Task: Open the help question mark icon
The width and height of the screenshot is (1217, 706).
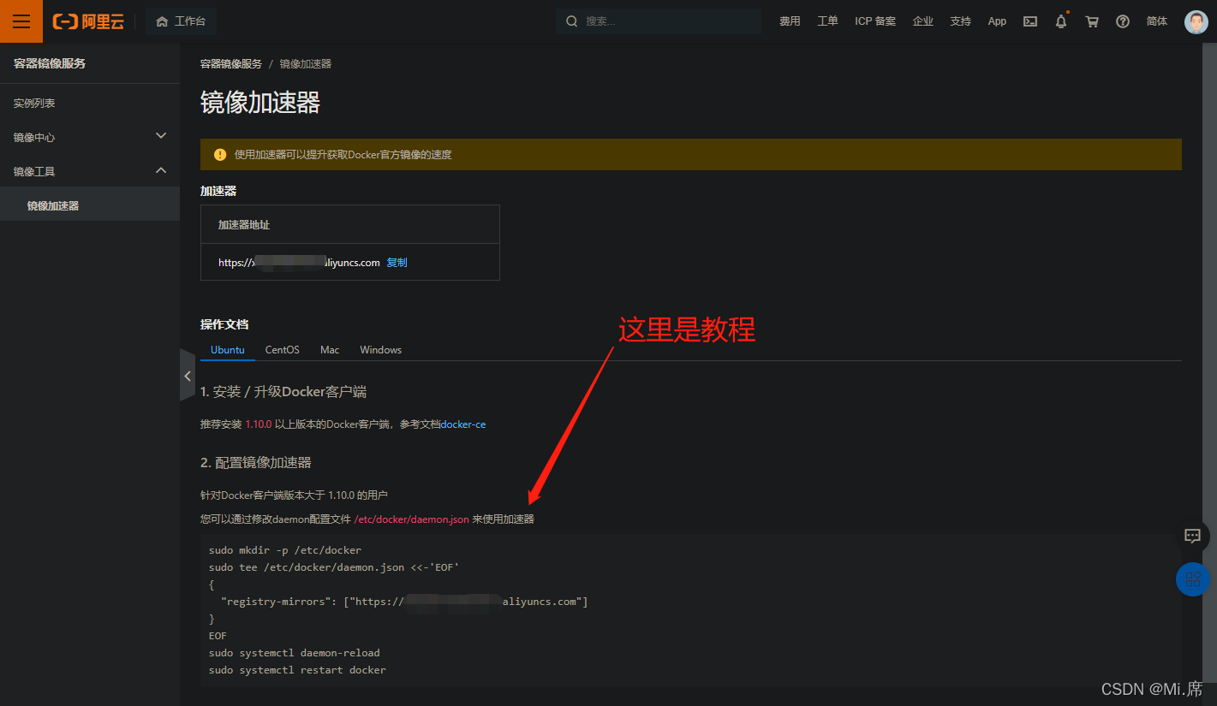Action: [x=1123, y=21]
